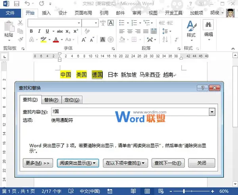
Task: Click the Editing binoculars icon
Action: [x=208, y=28]
